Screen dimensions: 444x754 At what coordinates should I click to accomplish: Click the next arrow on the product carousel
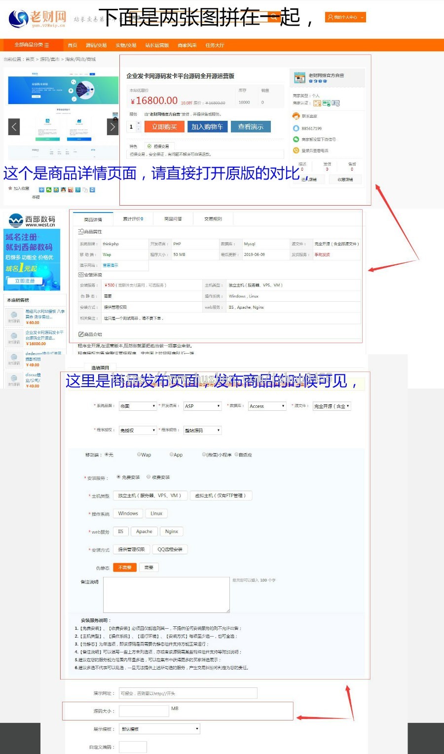pos(112,127)
